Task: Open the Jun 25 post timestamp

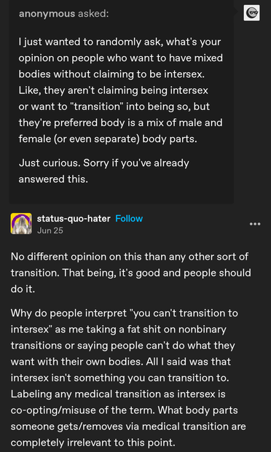Action: pyautogui.click(x=50, y=230)
